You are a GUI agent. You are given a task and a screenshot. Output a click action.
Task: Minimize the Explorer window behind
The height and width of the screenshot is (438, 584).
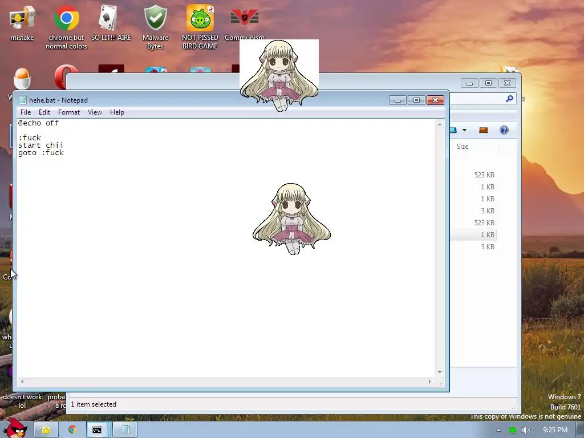[x=470, y=83]
